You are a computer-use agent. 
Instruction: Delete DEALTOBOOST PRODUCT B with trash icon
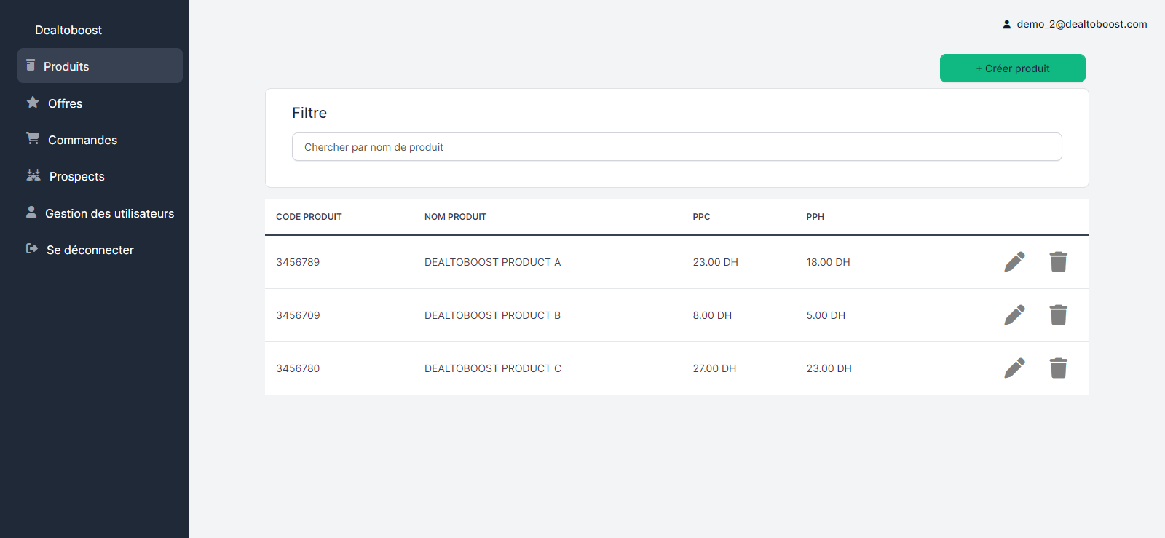coord(1059,315)
